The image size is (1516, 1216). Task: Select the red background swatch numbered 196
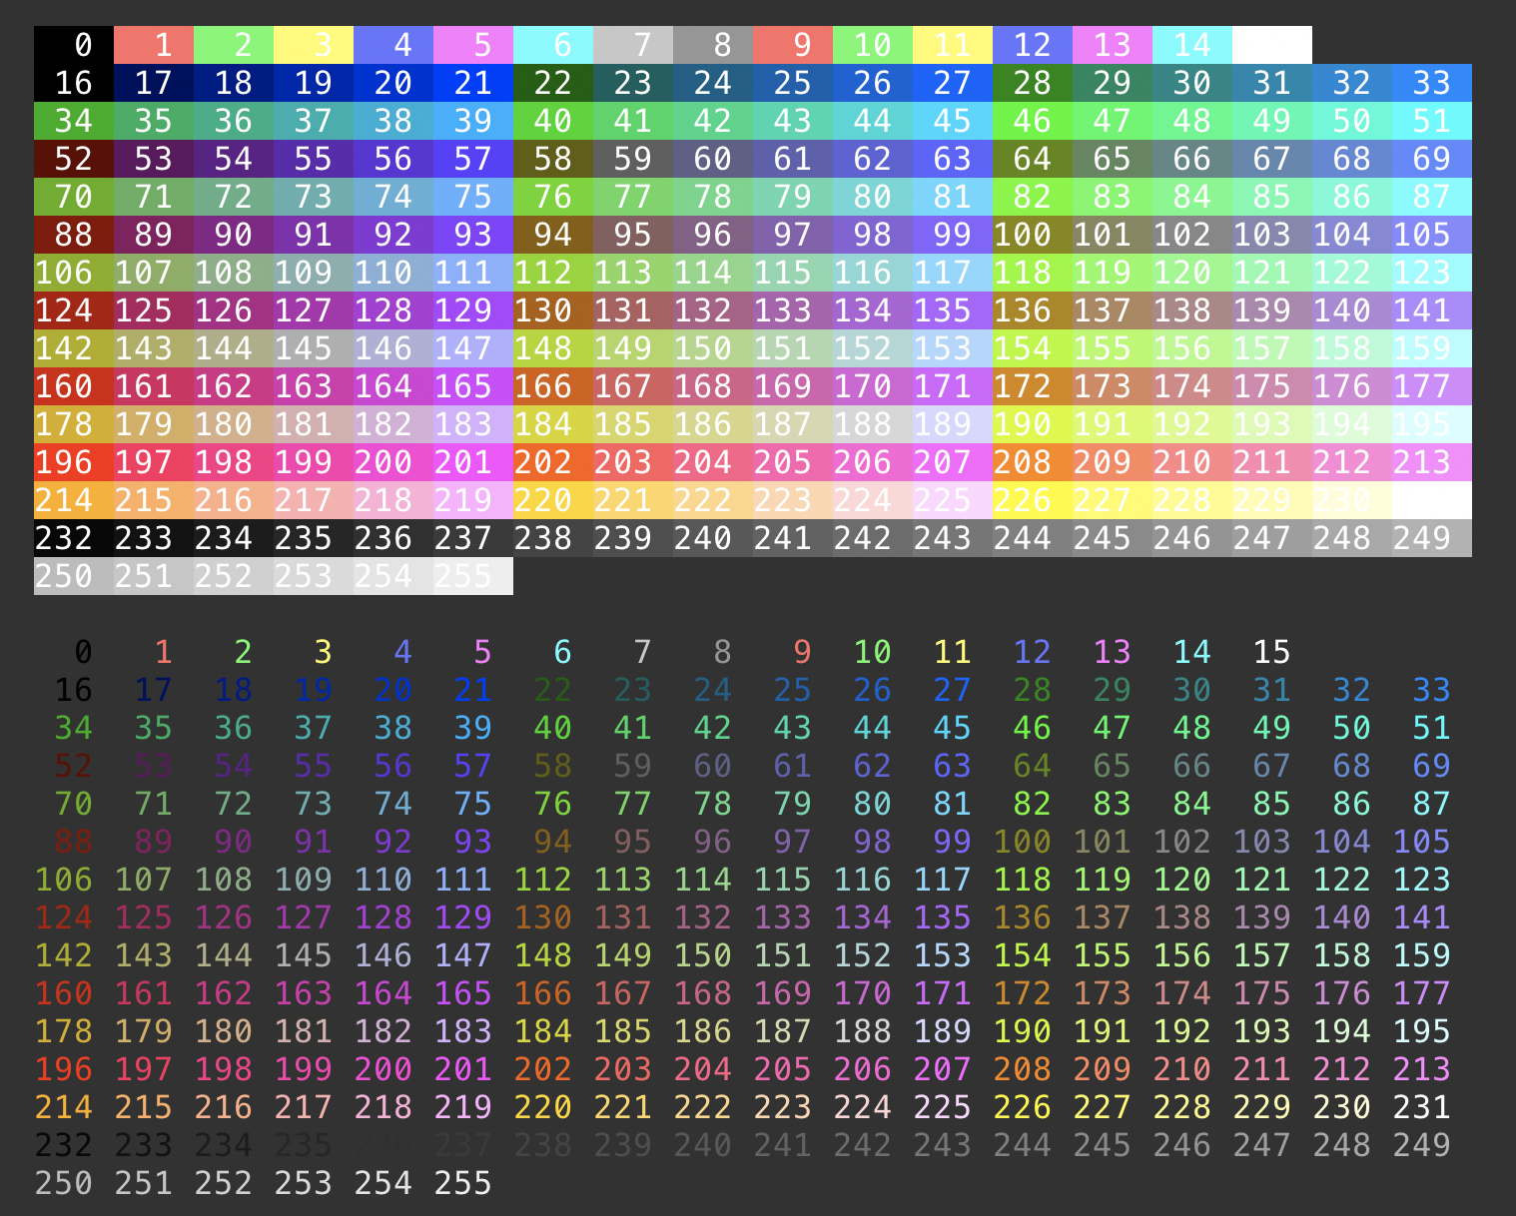pyautogui.click(x=74, y=462)
